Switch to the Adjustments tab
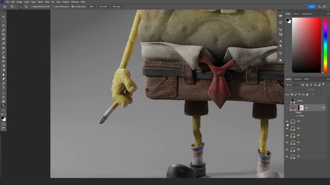Screen dimensions: 330x185 (307, 14)
